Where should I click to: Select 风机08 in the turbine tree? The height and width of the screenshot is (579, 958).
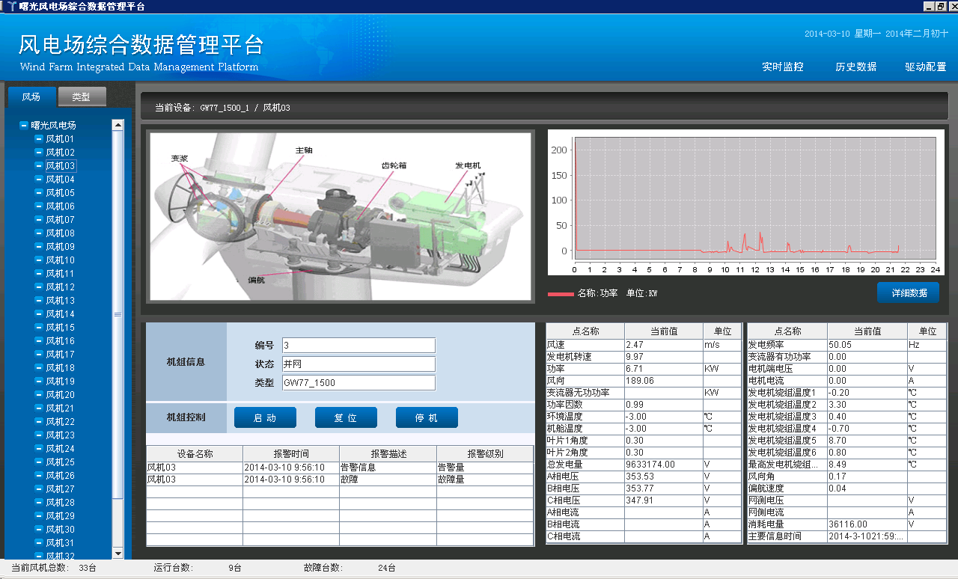pyautogui.click(x=60, y=233)
